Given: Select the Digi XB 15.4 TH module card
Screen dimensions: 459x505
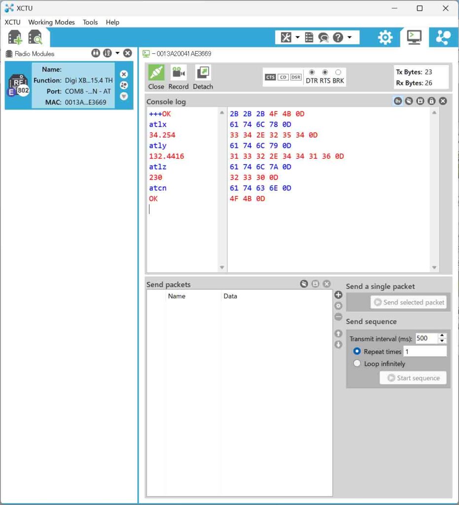Looking at the screenshot, I should point(69,86).
